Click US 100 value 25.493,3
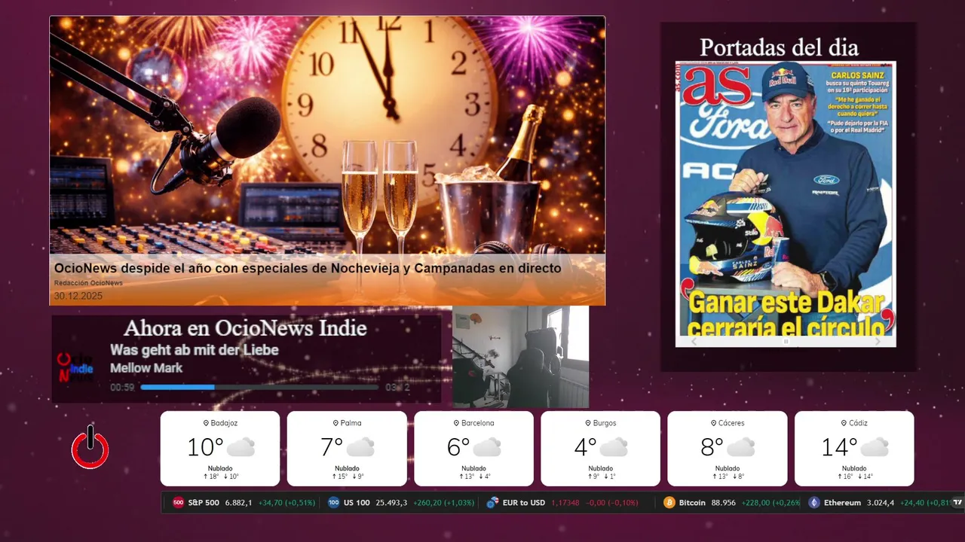 tap(391, 503)
